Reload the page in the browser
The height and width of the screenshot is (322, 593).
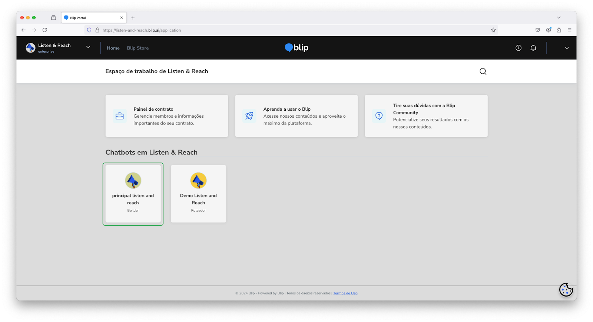coord(45,30)
